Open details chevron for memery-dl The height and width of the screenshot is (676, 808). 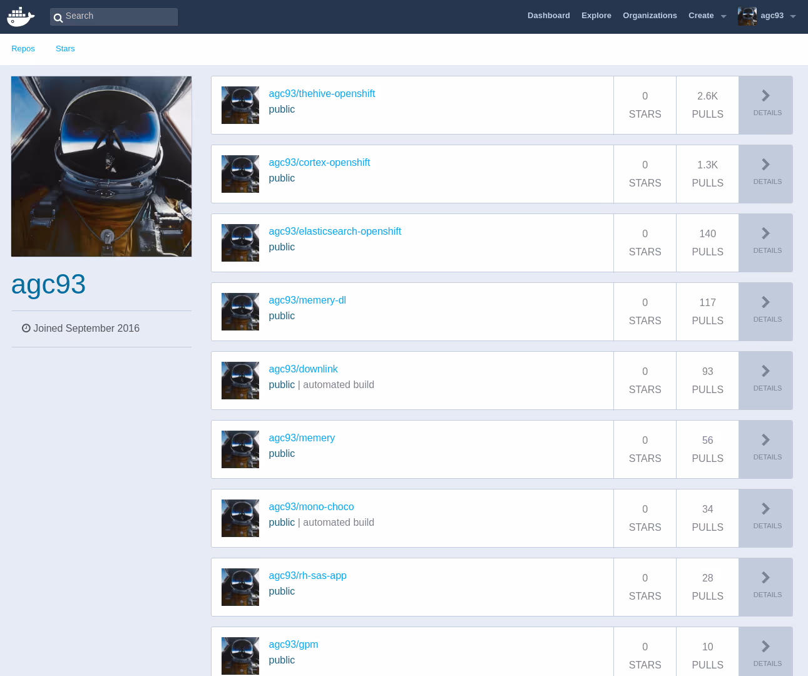[765, 303]
